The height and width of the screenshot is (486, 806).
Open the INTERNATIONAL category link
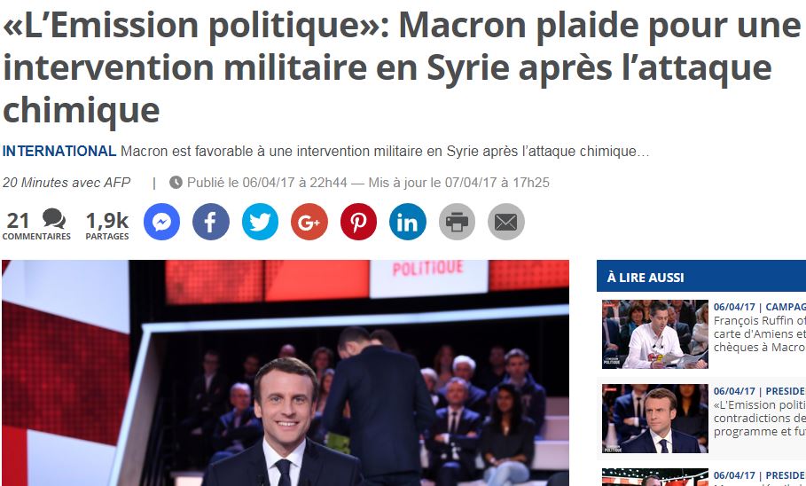(x=59, y=151)
